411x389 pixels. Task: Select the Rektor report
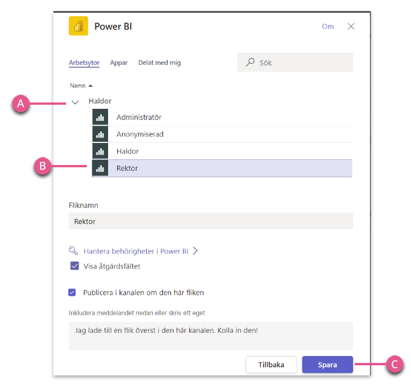[223, 168]
